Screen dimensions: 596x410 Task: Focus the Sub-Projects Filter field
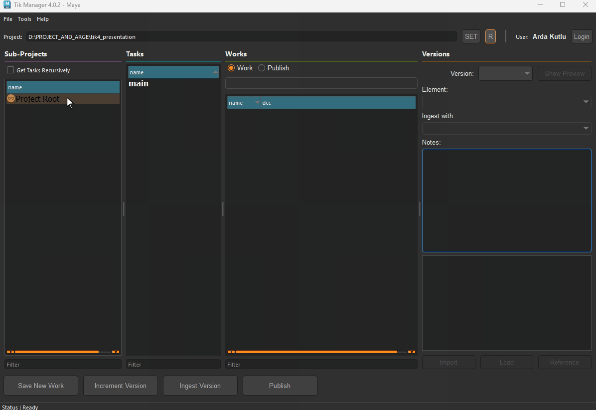63,364
